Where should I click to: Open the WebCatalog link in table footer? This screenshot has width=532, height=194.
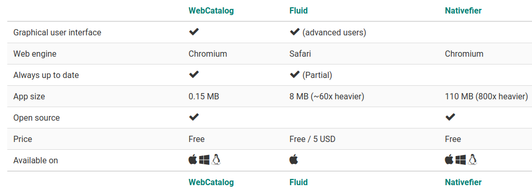tap(211, 182)
